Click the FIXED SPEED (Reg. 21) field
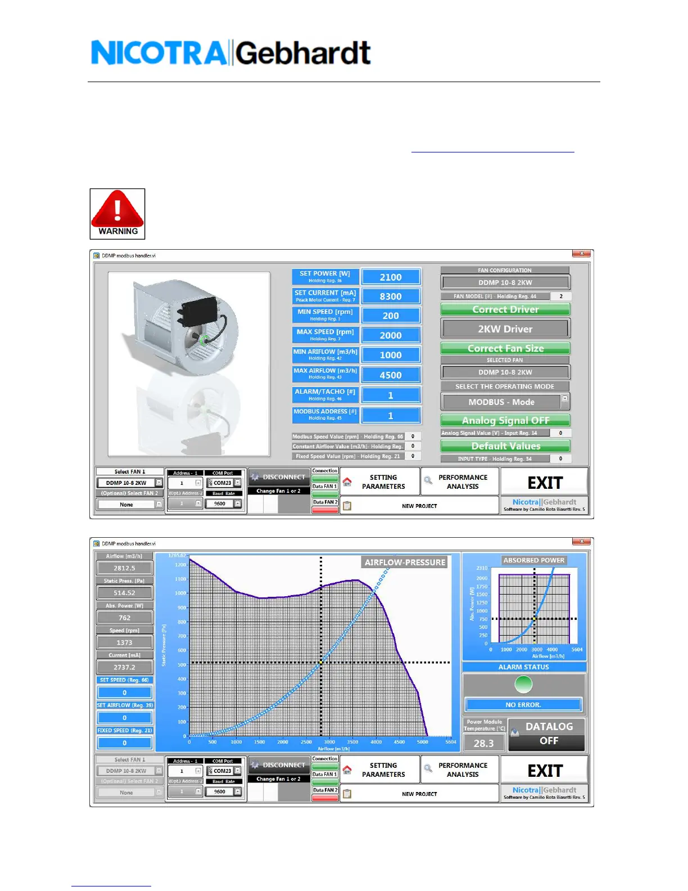 [124, 742]
